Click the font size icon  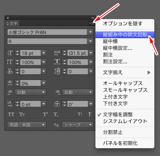coord(10,53)
